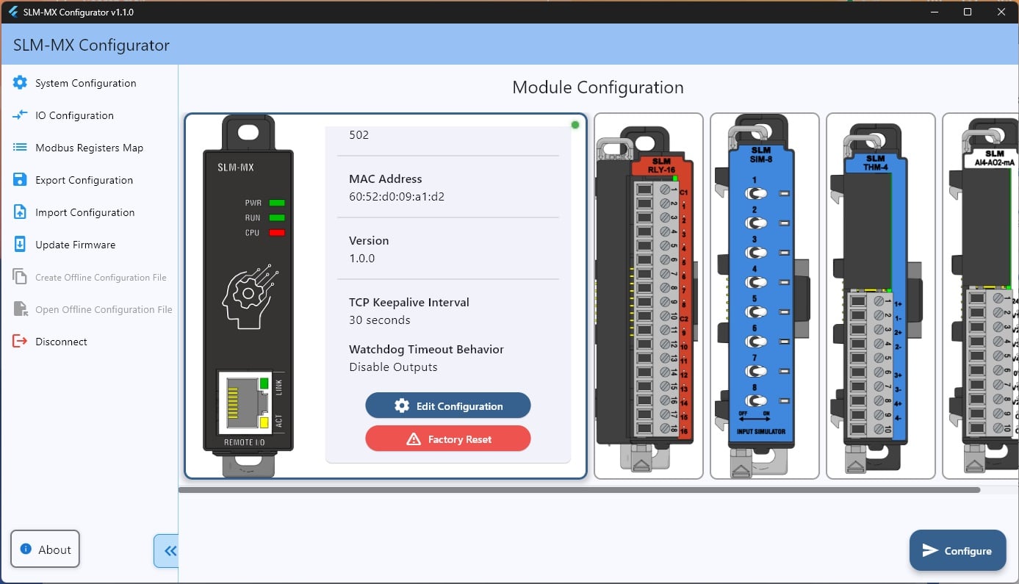
Task: Toggle switch 6 on SIM-8 module
Action: click(x=756, y=342)
